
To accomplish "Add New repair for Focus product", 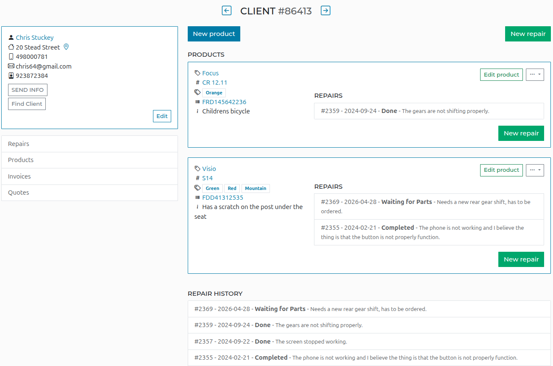I will tap(521, 133).
